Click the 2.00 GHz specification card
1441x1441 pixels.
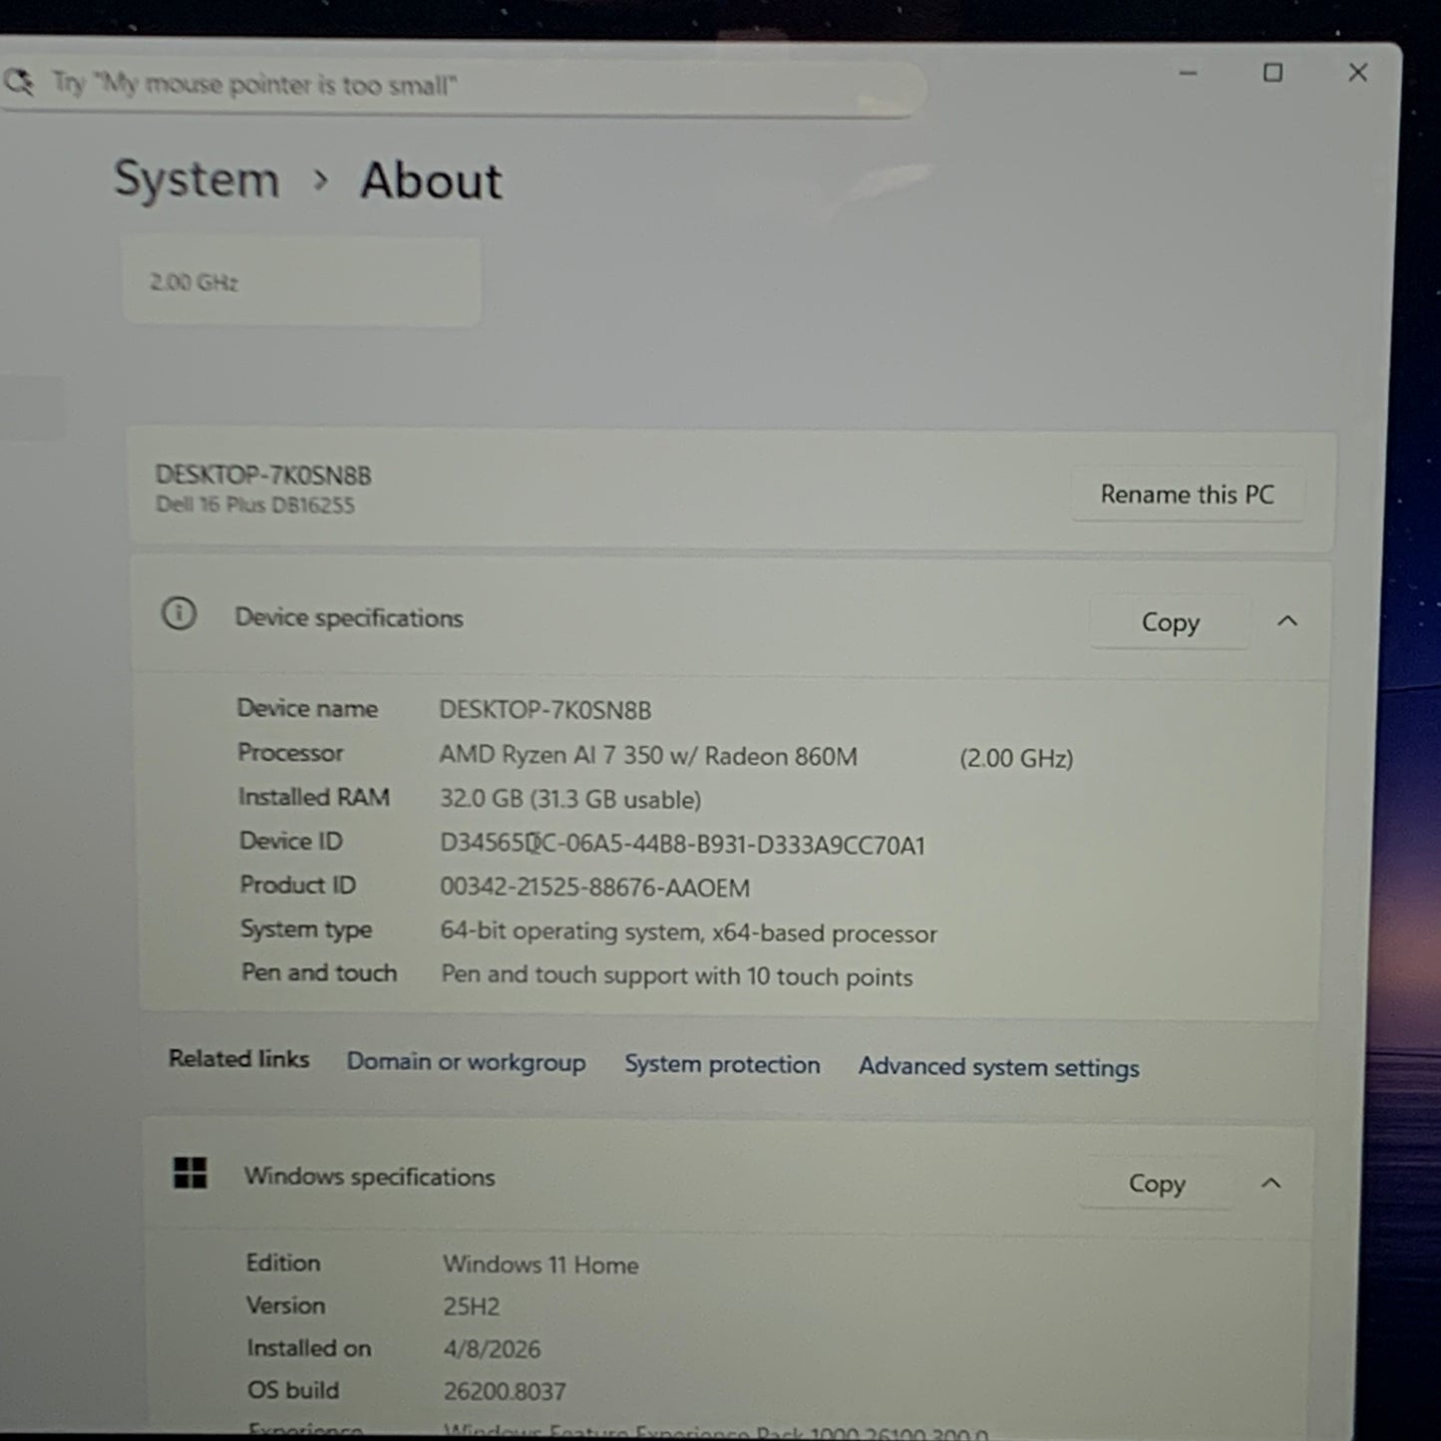[x=299, y=281]
